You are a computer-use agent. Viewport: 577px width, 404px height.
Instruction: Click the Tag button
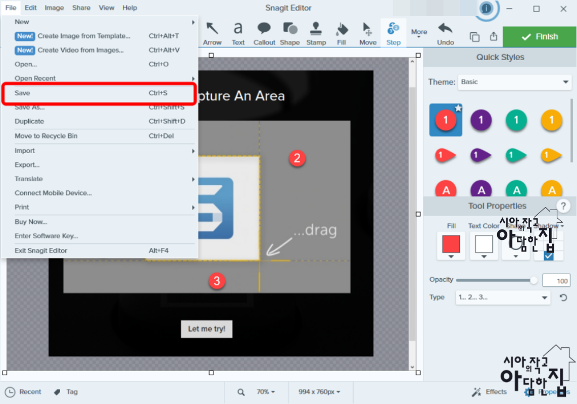66,392
